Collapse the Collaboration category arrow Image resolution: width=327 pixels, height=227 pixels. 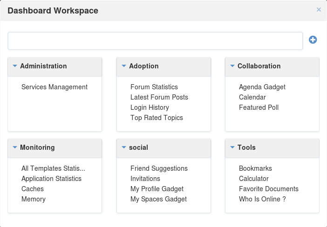[232, 66]
